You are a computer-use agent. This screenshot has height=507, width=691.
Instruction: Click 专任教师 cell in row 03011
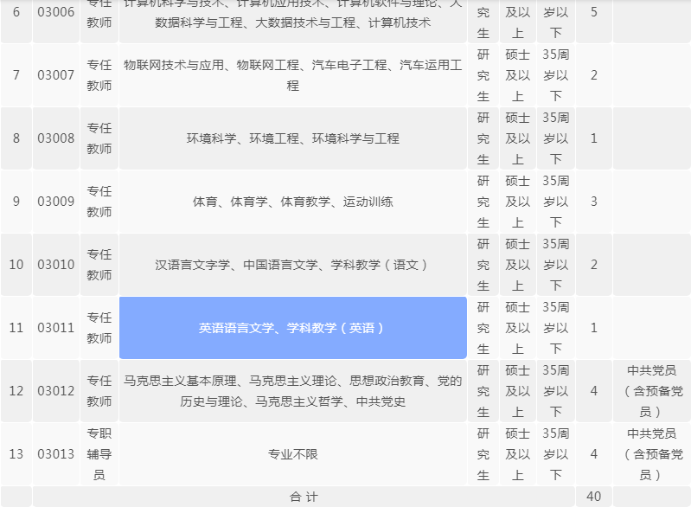pyautogui.click(x=99, y=328)
